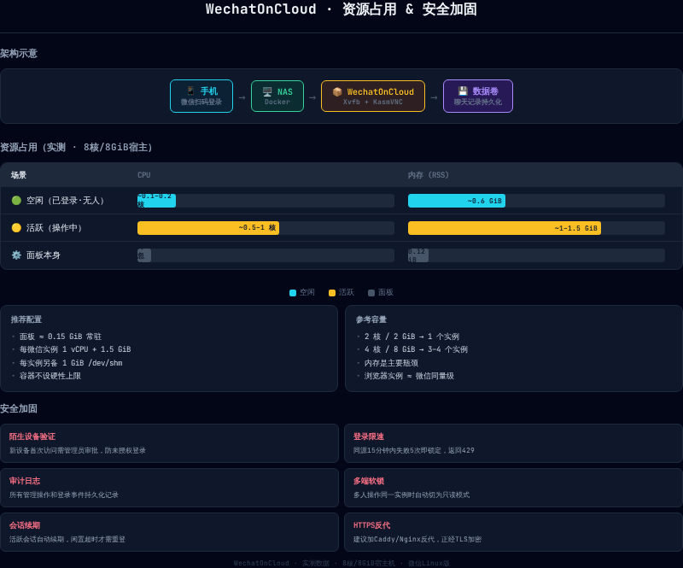Image resolution: width=683 pixels, height=568 pixels.
Task: Click the 面板本身 row label
Action: point(44,255)
